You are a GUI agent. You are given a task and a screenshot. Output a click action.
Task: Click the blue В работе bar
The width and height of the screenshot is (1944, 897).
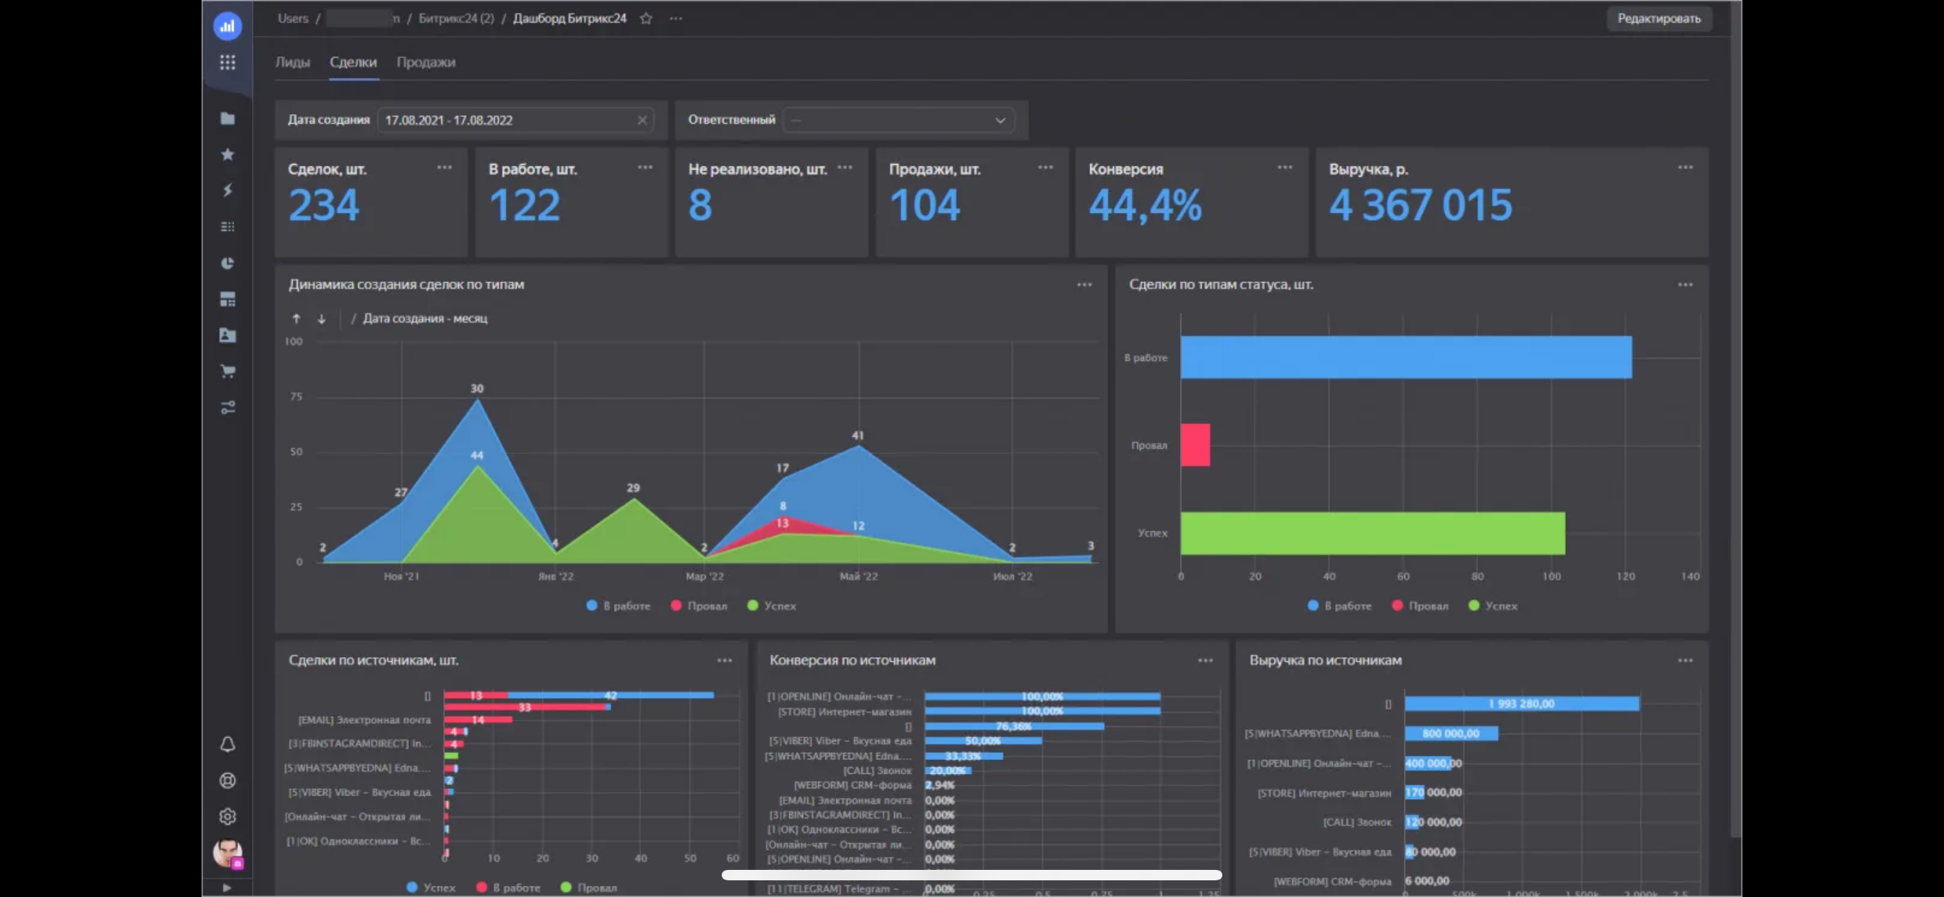[1406, 357]
